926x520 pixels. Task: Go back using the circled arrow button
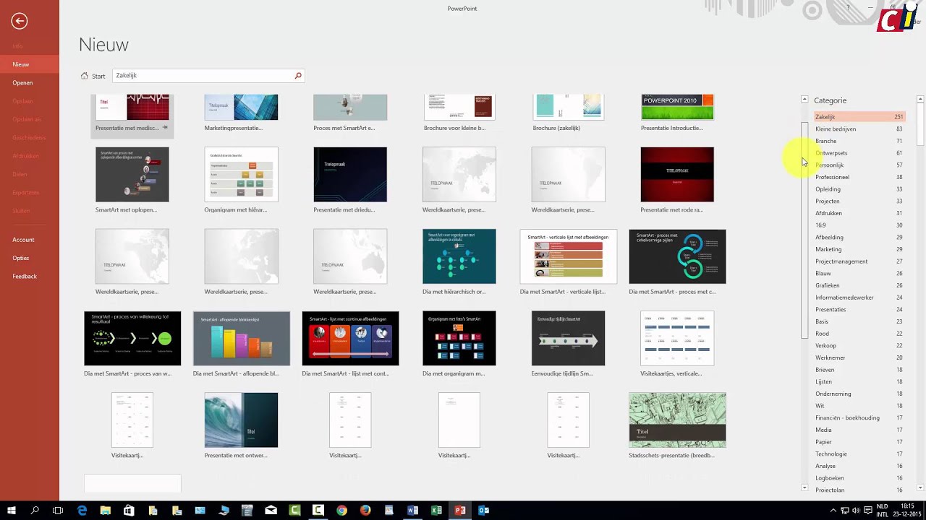[x=20, y=21]
